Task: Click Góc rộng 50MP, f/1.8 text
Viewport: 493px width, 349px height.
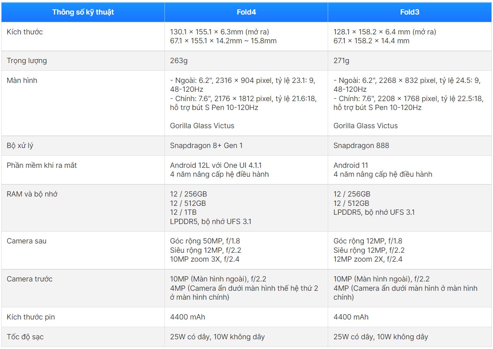Action: click(x=205, y=241)
